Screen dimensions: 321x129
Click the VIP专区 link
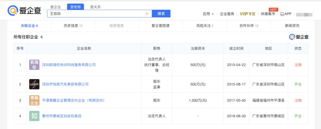[247, 14]
